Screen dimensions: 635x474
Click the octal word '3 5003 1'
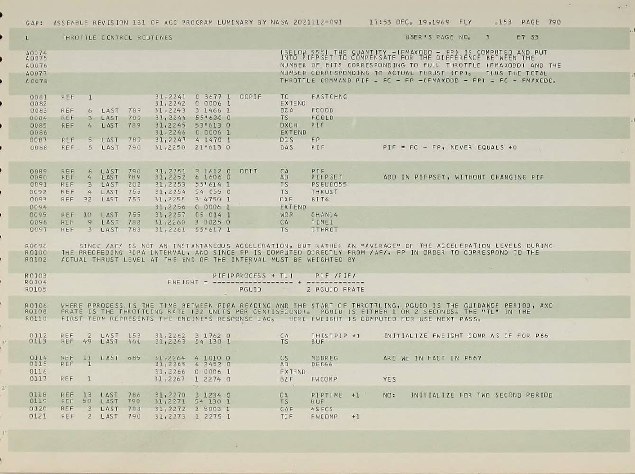point(213,409)
